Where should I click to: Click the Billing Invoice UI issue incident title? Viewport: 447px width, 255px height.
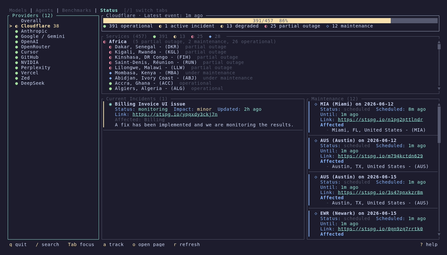pyautogui.click(x=150, y=104)
